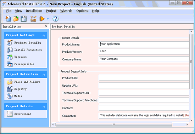Open the Options menu
The width and height of the screenshot is (195, 134).
[82, 11]
